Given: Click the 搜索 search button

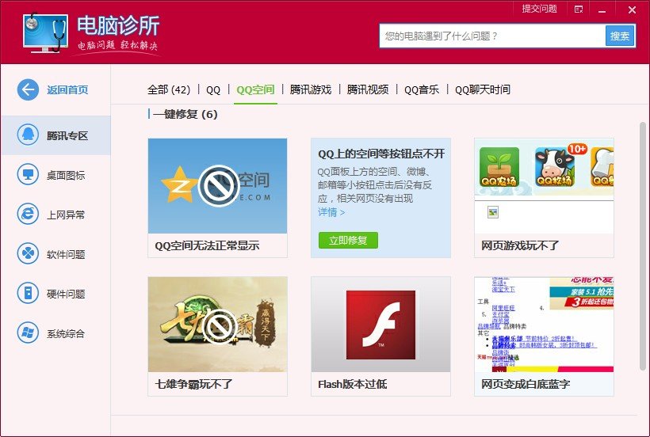Looking at the screenshot, I should click(620, 36).
